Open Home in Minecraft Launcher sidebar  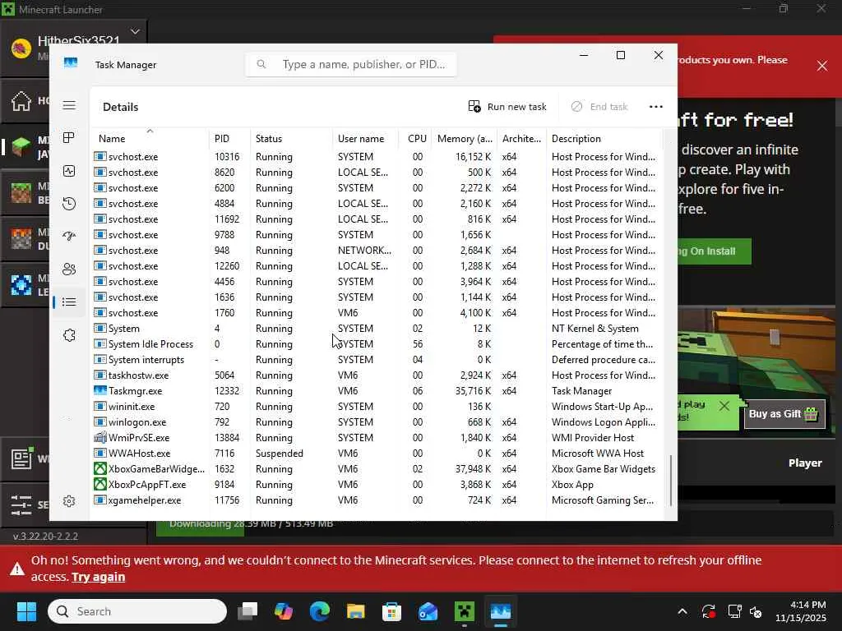(x=21, y=101)
